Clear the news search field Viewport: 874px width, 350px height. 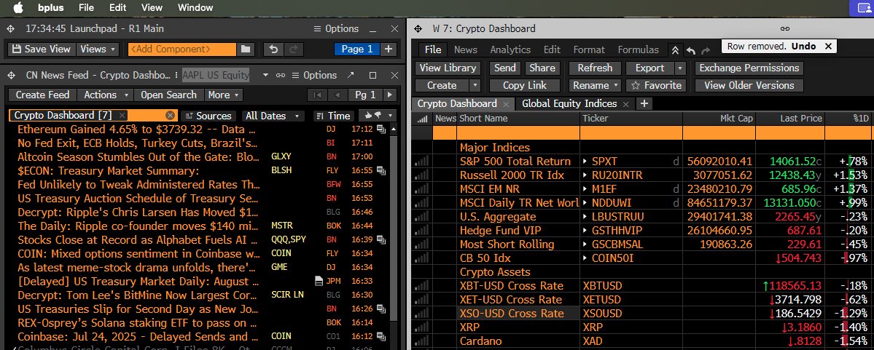click(171, 115)
